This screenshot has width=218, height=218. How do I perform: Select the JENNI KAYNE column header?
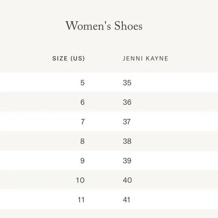point(145,58)
